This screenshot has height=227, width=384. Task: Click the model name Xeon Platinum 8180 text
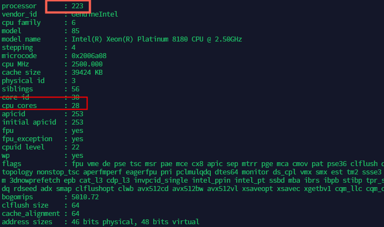pyautogui.click(x=157, y=39)
